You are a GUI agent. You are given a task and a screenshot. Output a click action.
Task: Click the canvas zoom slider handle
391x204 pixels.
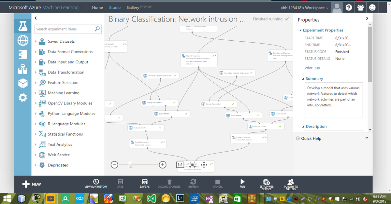point(130,165)
